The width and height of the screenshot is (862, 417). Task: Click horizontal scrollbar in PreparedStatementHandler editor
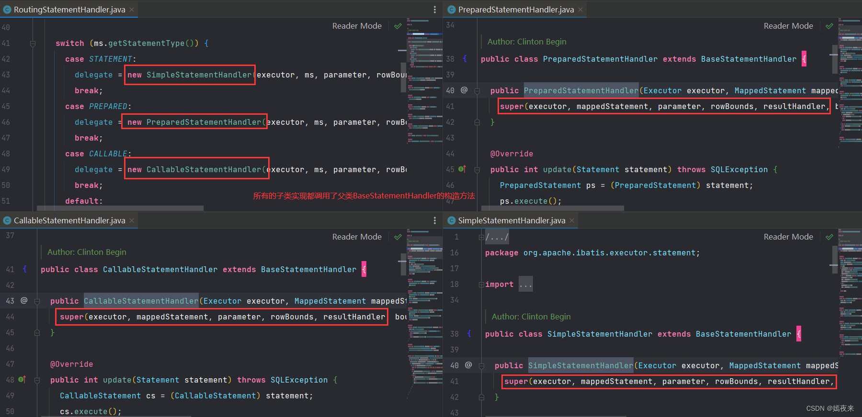tap(552, 208)
